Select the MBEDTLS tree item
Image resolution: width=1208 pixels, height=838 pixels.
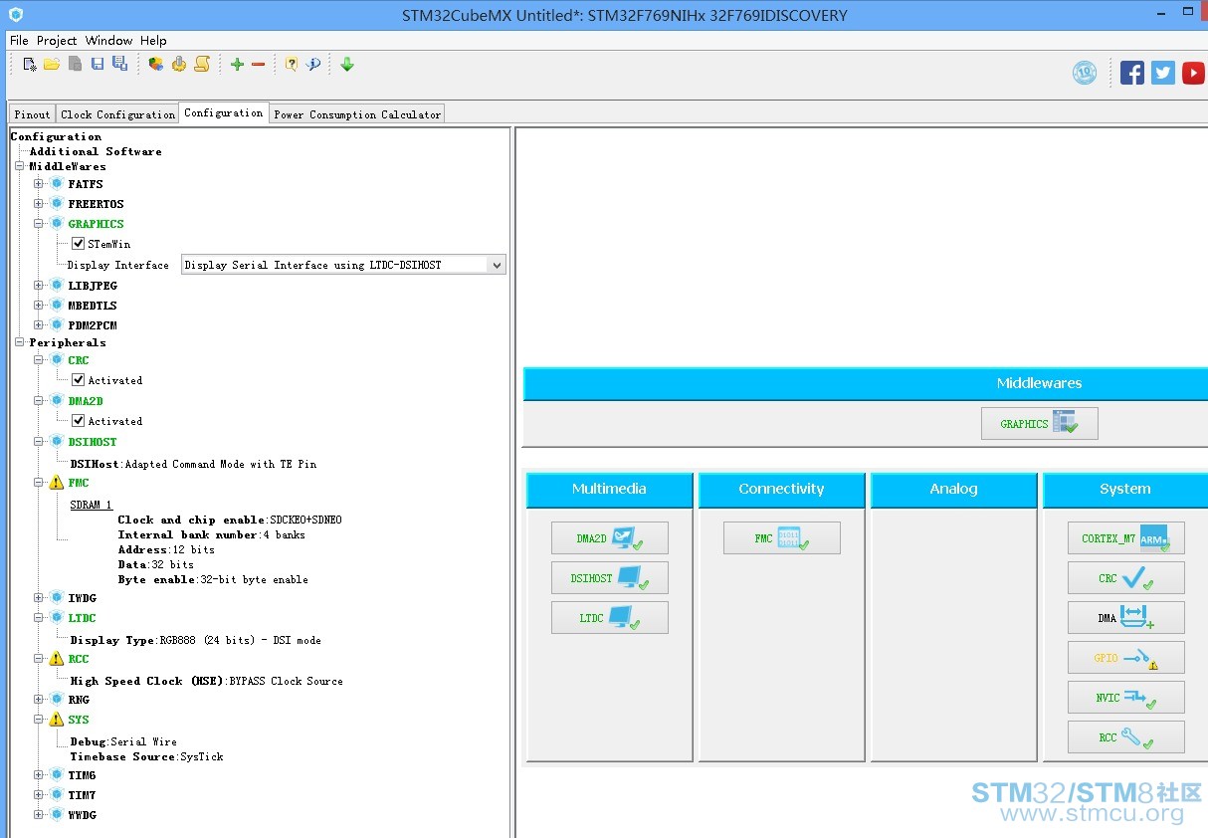point(93,306)
